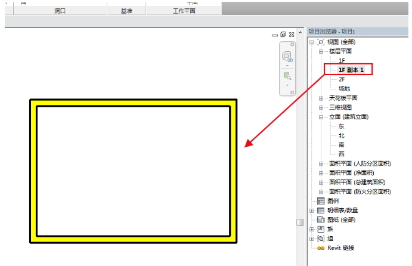Select 面积平面 (净面积) label
Viewport: 412px width, 266px height.
click(352, 173)
